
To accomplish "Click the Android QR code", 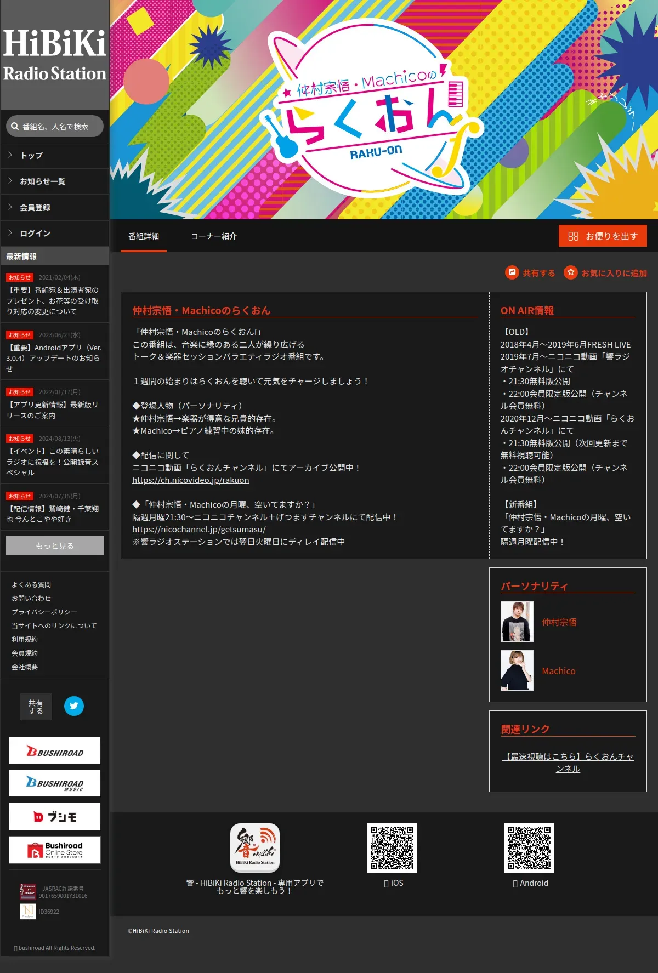I will [x=529, y=847].
